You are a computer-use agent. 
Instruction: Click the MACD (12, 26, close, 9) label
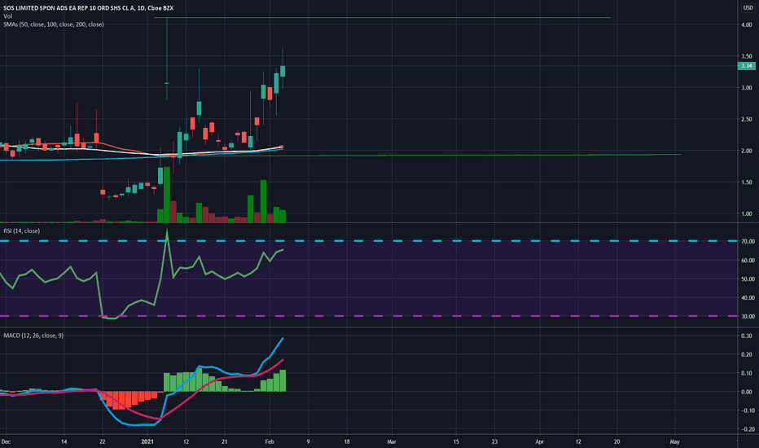pyautogui.click(x=33, y=336)
